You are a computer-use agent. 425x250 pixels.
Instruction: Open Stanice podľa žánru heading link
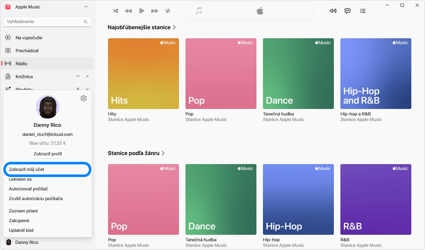[134, 153]
